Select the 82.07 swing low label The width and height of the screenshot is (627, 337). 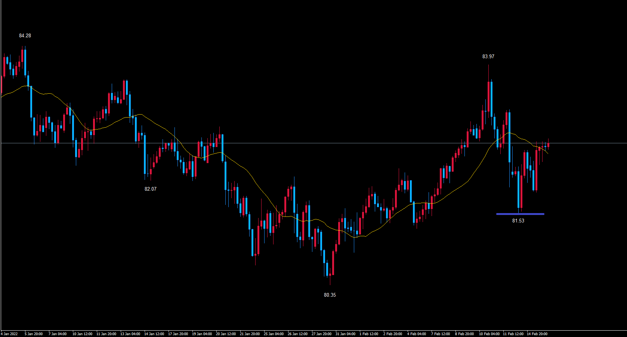tap(150, 189)
